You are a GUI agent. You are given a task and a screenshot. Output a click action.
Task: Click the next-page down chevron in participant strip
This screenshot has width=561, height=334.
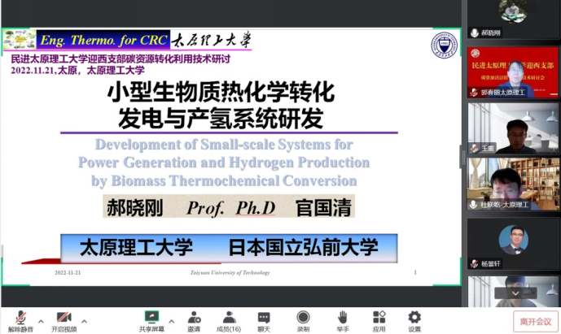coord(515,293)
